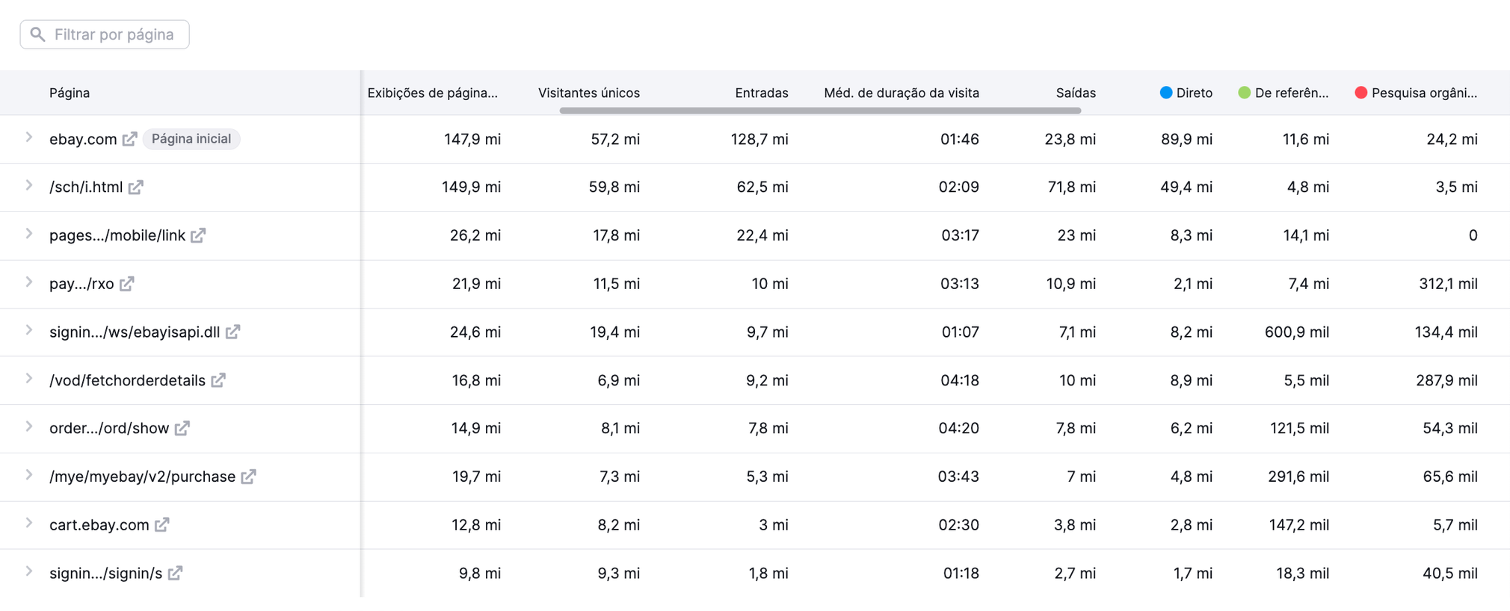Viewport: 1510px width, 611px height.
Task: Click the green De referên... color dot
Action: (x=1245, y=92)
